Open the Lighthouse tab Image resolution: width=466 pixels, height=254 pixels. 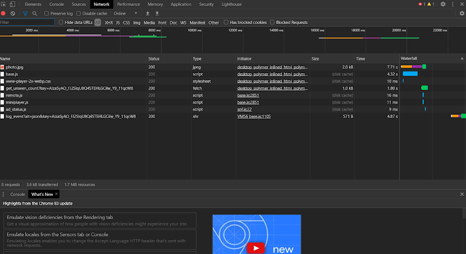pyautogui.click(x=231, y=4)
